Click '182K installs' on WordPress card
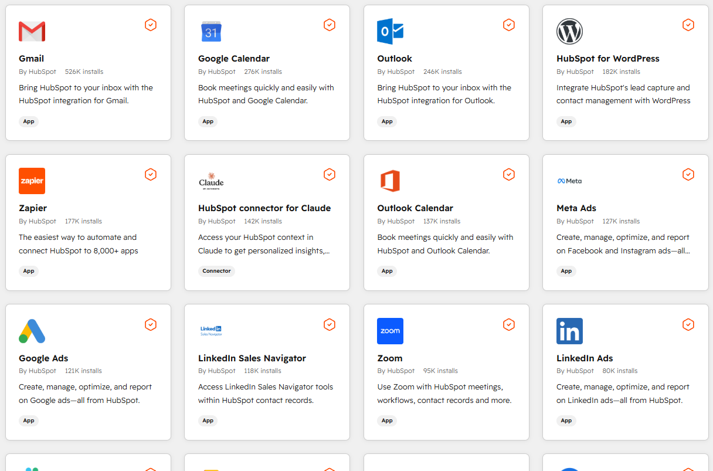The height and width of the screenshot is (471, 713). [x=621, y=72]
